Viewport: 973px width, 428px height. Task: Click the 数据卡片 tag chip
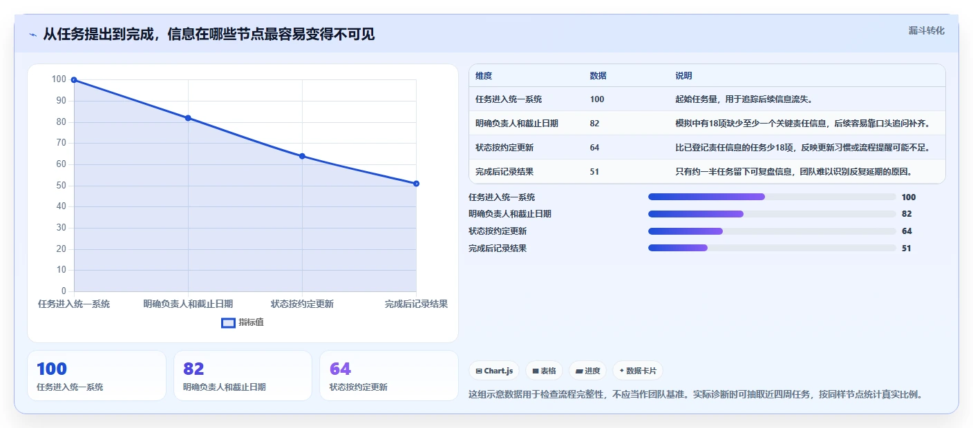pyautogui.click(x=638, y=371)
